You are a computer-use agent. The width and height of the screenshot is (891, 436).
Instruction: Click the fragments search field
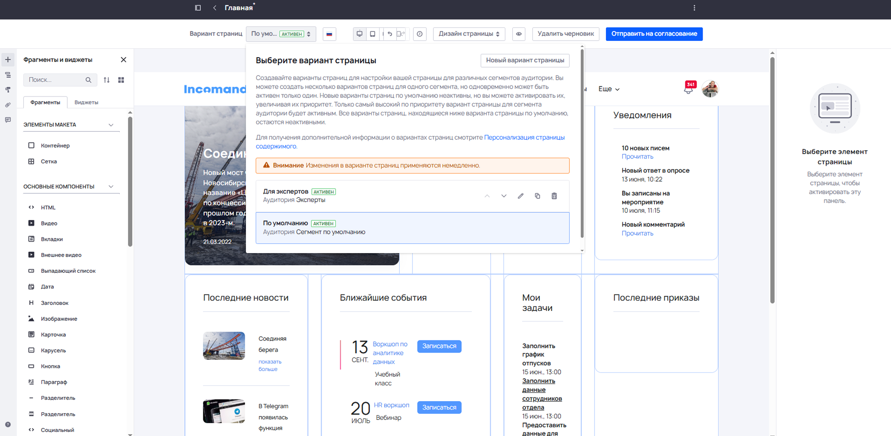click(x=56, y=80)
